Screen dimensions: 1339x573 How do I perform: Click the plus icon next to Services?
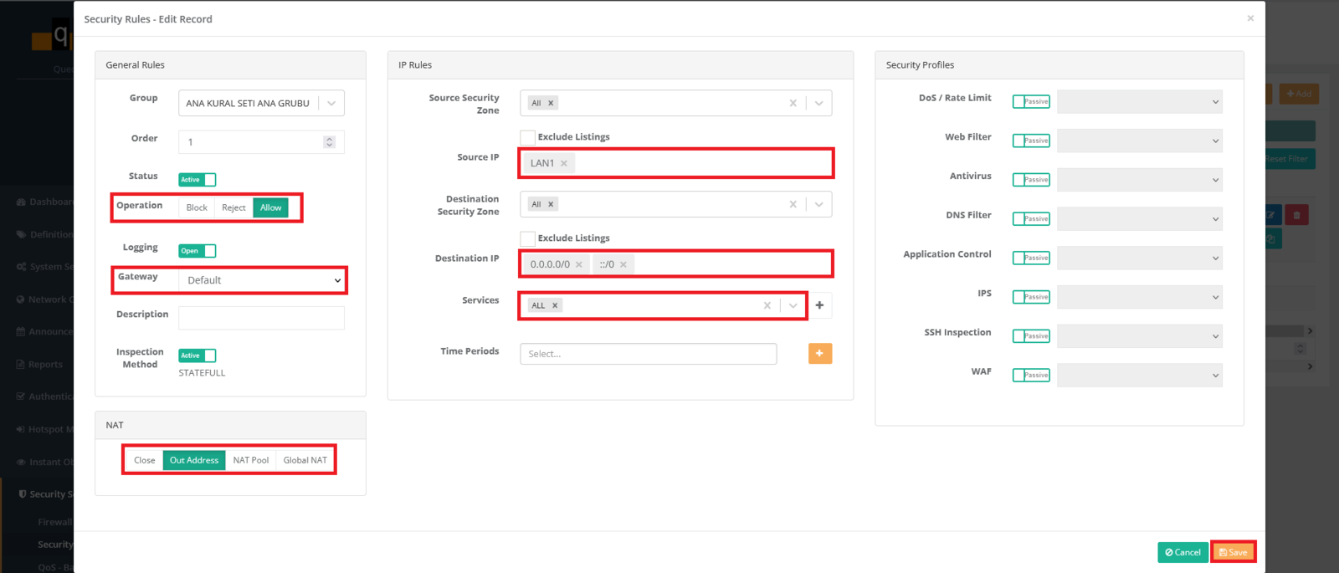click(819, 305)
